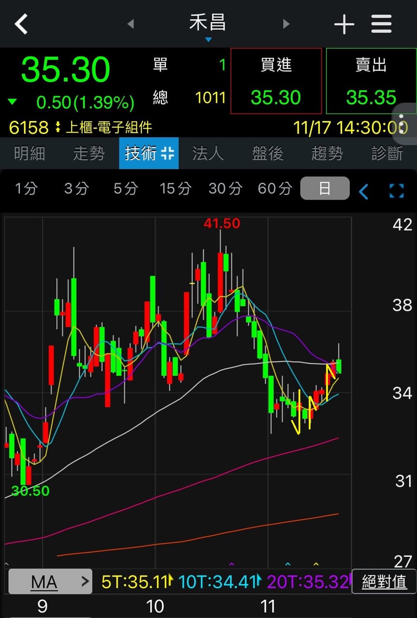Tap the 絕對值 button

tap(384, 582)
